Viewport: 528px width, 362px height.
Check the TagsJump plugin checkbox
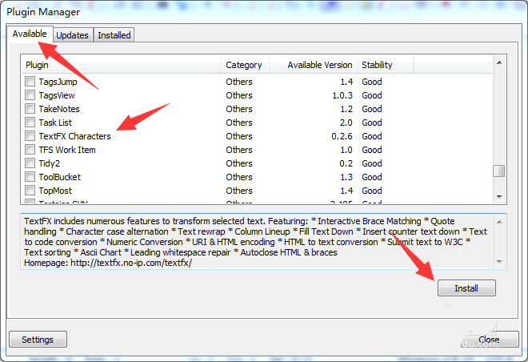click(30, 82)
